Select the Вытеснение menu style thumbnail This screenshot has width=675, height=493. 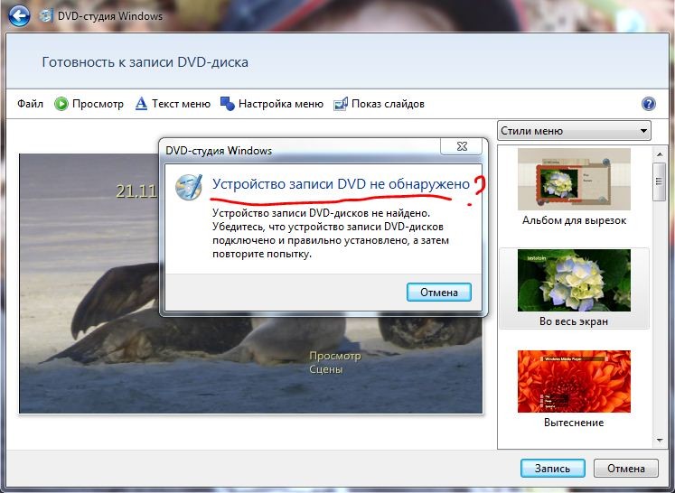click(x=573, y=381)
